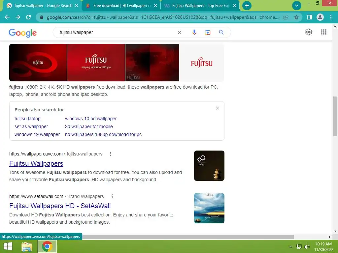This screenshot has width=338, height=253.
Task: Open Google quick settings gear
Action: coord(309,32)
